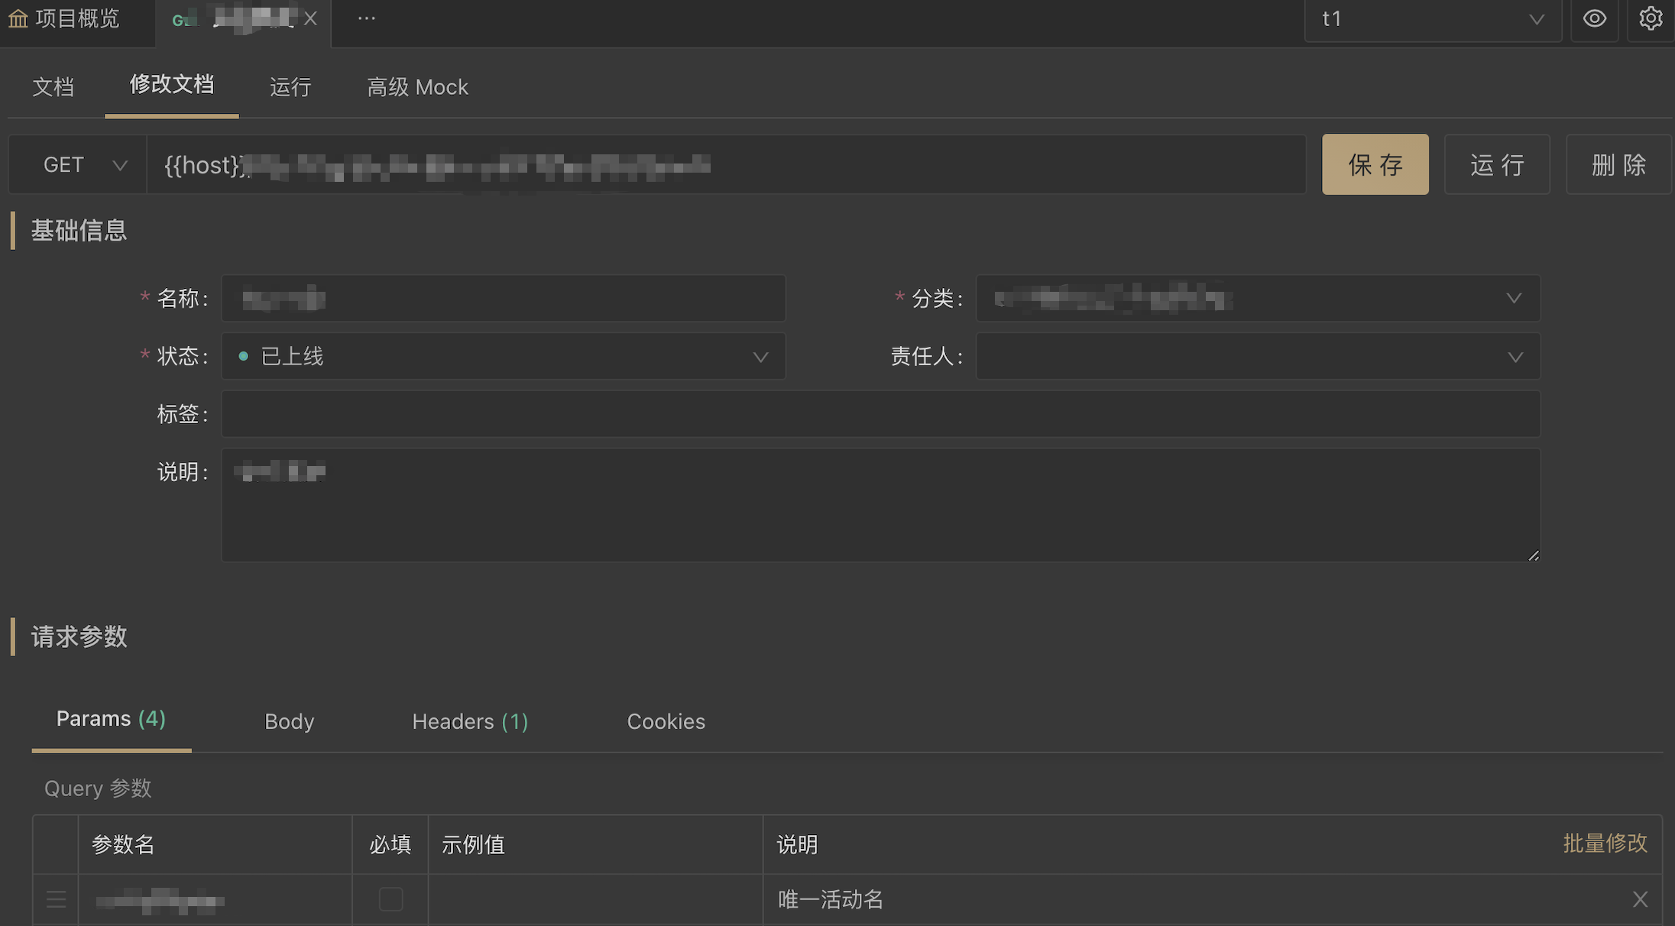This screenshot has height=926, width=1675.
Task: Click the 批量修改 bulk edit link
Action: 1605,843
